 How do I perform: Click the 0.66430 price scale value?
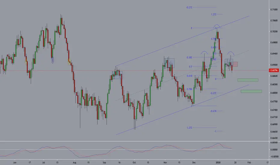click(x=274, y=138)
